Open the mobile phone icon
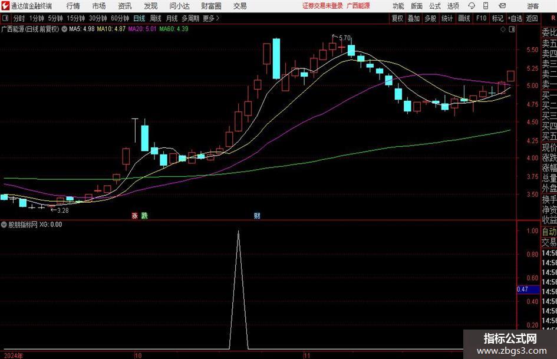The height and width of the screenshot is (359, 557). click(486, 6)
